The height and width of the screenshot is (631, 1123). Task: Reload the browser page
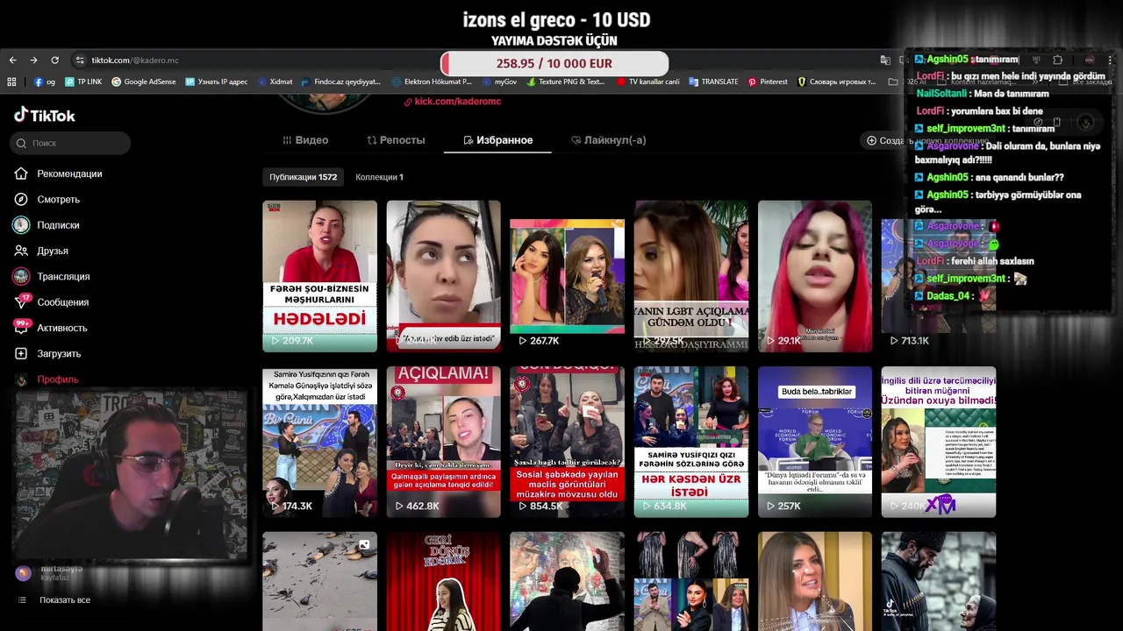pyautogui.click(x=54, y=60)
